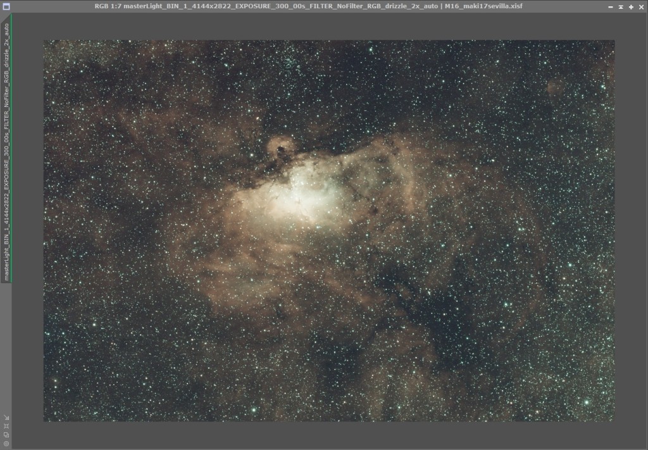Screen dimensions: 648x450
Task: Click the concentric circles icon at bottom left
Action: tap(6, 444)
